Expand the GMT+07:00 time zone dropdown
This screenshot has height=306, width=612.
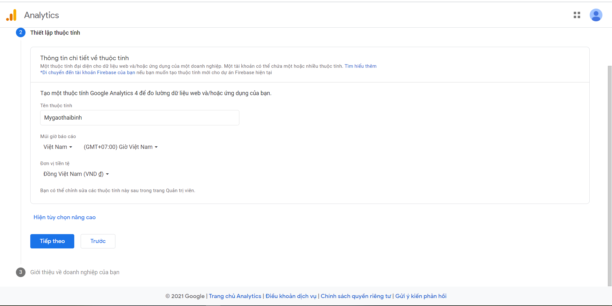[x=120, y=147]
